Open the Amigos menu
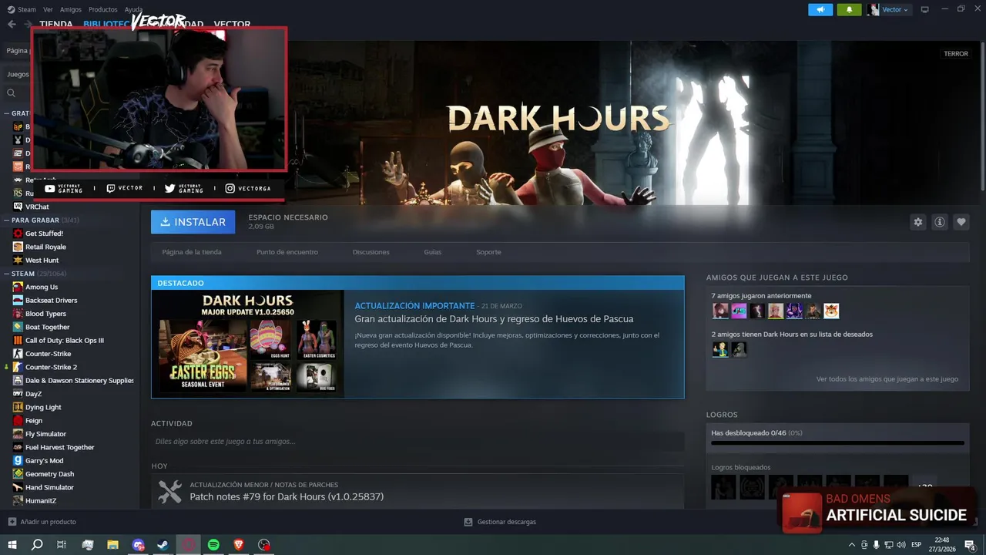The image size is (986, 555). pos(71,9)
